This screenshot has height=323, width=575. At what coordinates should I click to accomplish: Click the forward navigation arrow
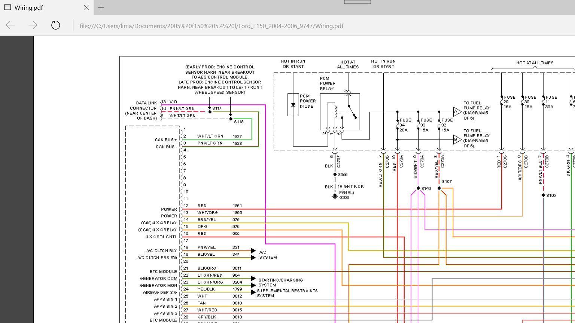pos(33,25)
